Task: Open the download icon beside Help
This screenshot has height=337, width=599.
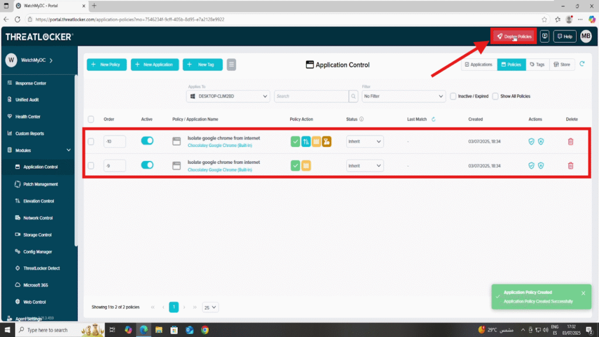Action: 545,36
